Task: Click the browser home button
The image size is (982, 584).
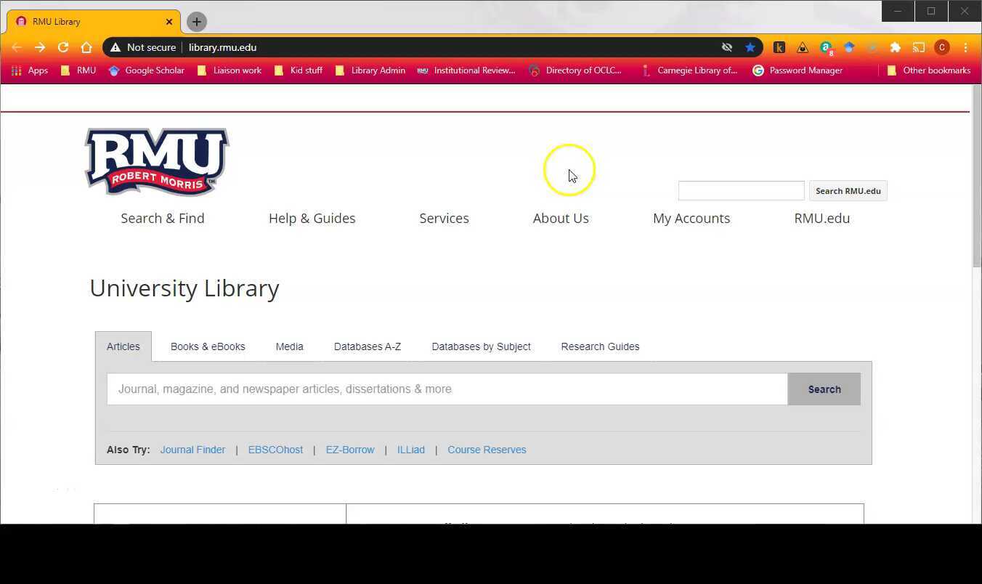Action: point(86,47)
